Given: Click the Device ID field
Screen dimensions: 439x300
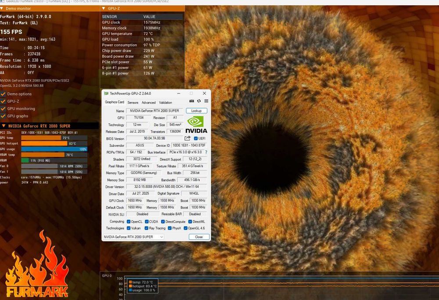Looking at the screenshot, I should (x=189, y=145).
